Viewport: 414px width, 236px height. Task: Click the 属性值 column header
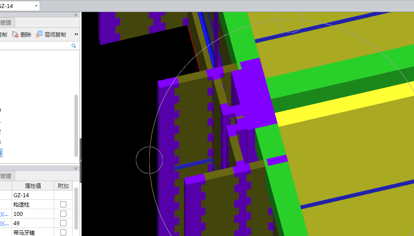coord(33,186)
